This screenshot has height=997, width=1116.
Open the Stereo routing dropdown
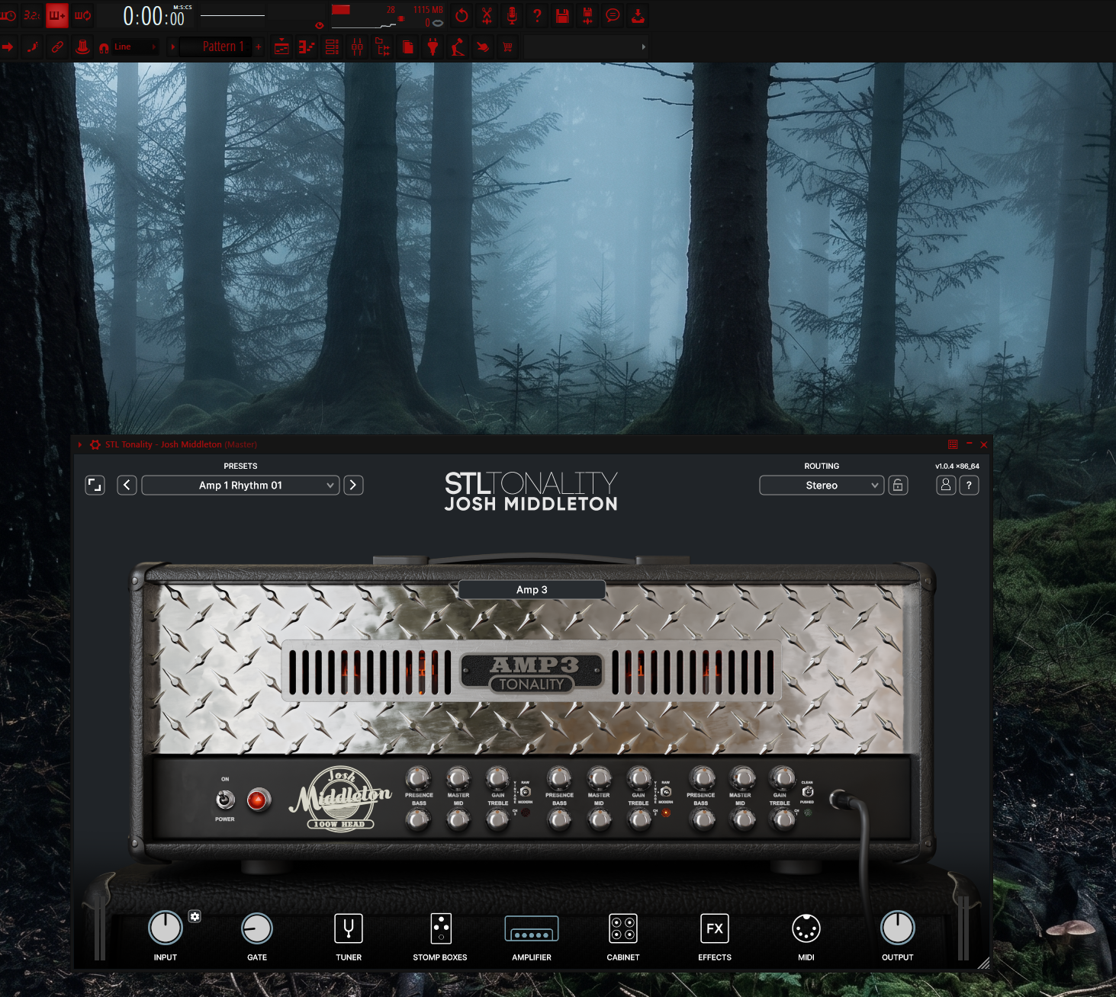[x=822, y=485]
